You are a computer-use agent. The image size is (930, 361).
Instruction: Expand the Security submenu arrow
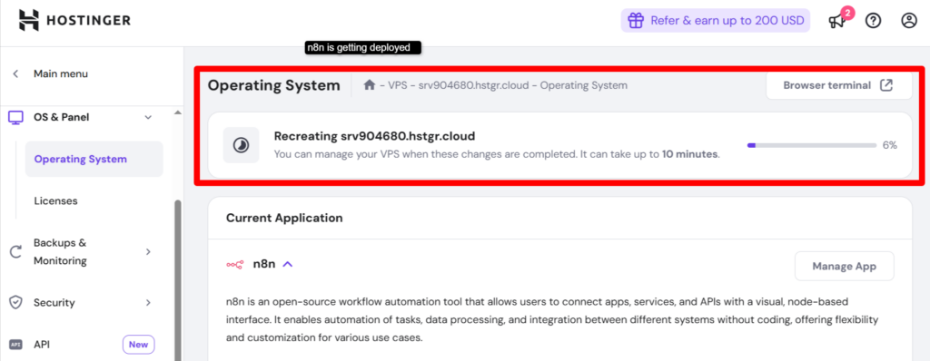148,303
